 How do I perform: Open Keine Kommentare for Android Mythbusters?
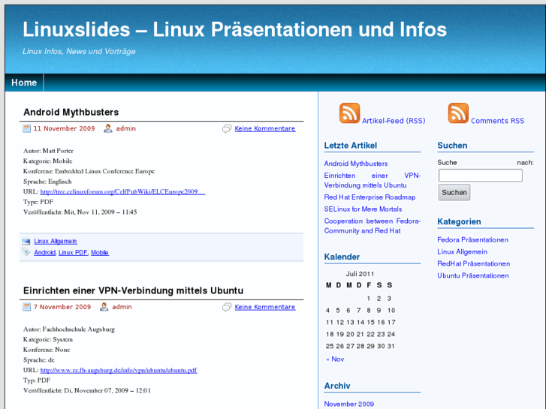pyautogui.click(x=264, y=128)
